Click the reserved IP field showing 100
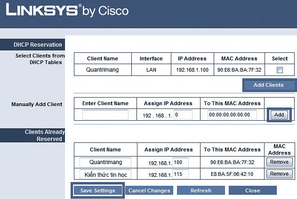The width and height of the screenshot is (297, 199). point(181,162)
